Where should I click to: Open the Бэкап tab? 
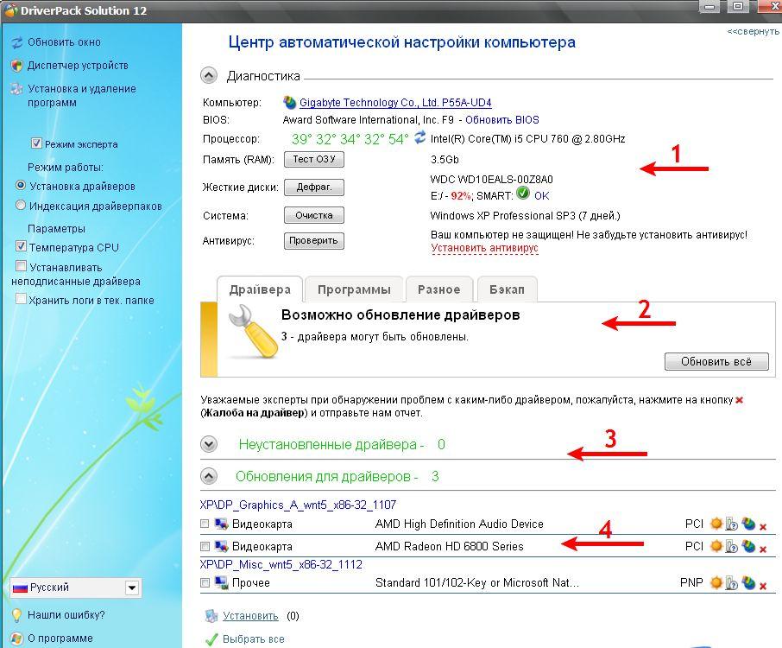click(507, 289)
